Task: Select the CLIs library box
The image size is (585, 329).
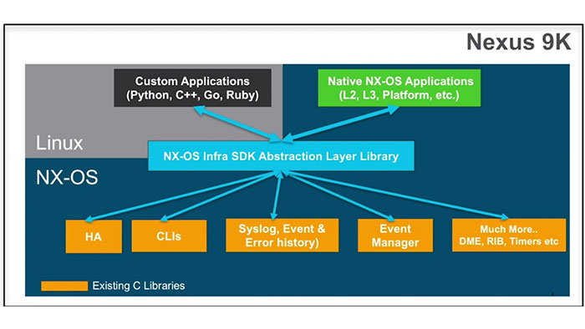Action: [x=169, y=235]
